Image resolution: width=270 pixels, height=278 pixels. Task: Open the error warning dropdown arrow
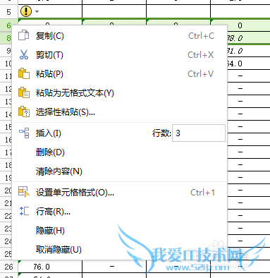[x=37, y=11]
